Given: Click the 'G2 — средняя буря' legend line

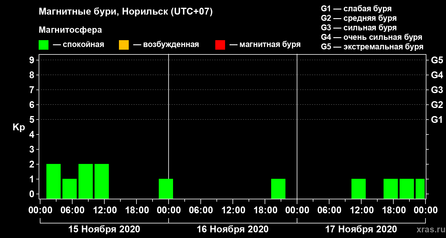Looking at the screenshot, I should 359,18.
